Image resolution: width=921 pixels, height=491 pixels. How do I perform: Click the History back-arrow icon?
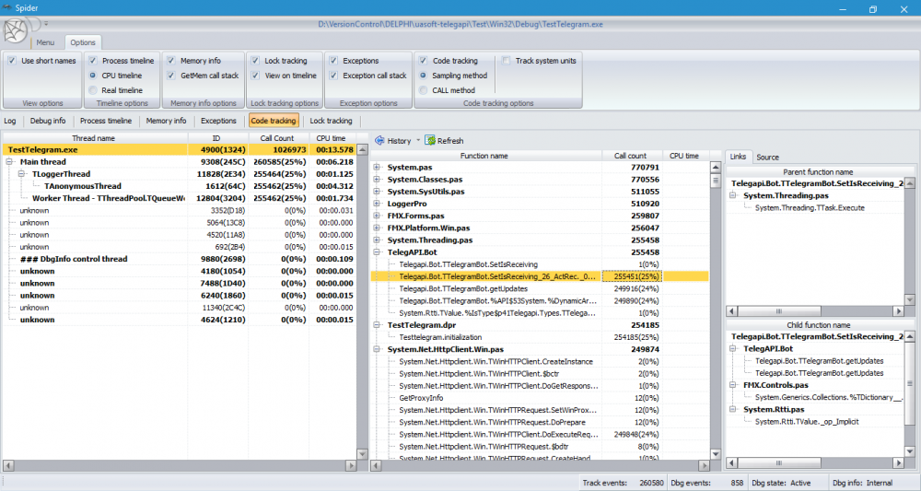[379, 141]
